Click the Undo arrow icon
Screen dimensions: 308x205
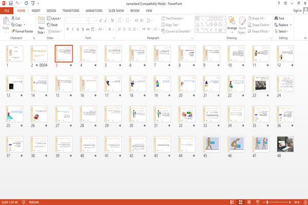tap(17, 3)
